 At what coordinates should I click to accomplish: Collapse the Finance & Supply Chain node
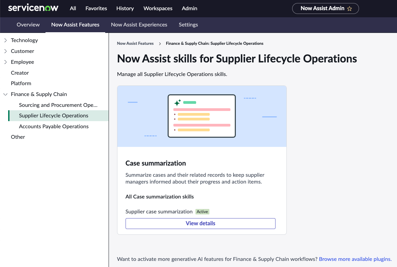5,94
